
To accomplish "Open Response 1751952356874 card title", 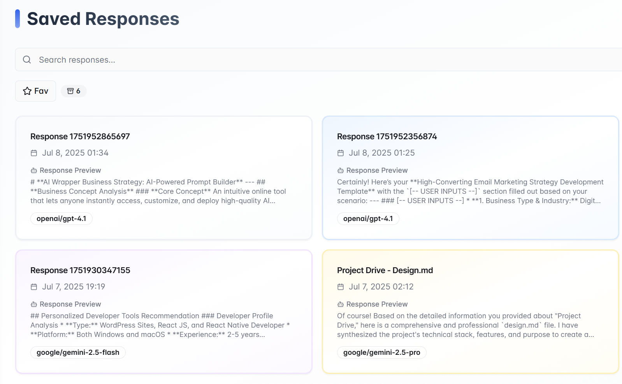I will (x=387, y=137).
